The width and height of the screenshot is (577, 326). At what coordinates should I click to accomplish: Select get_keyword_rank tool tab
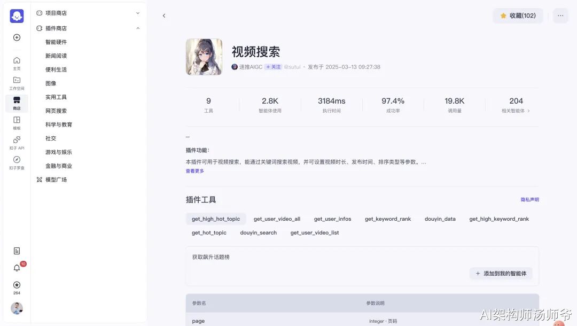pyautogui.click(x=388, y=219)
